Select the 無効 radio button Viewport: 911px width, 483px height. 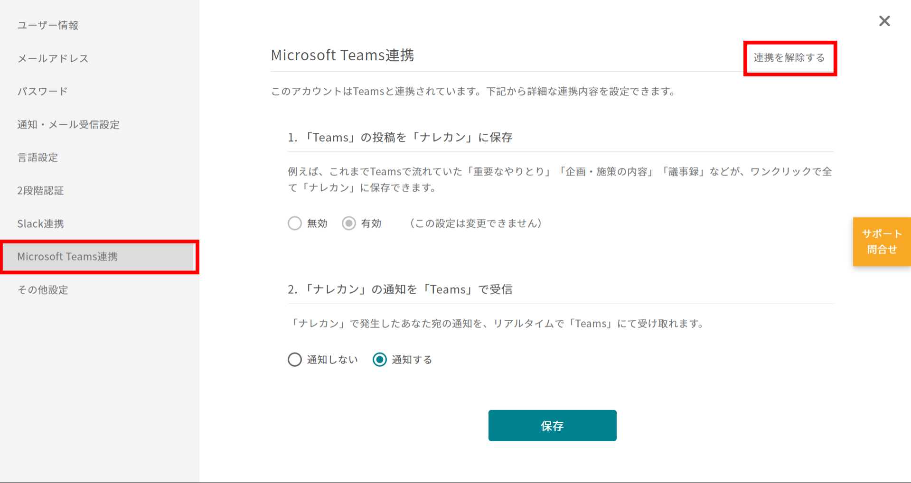click(295, 223)
